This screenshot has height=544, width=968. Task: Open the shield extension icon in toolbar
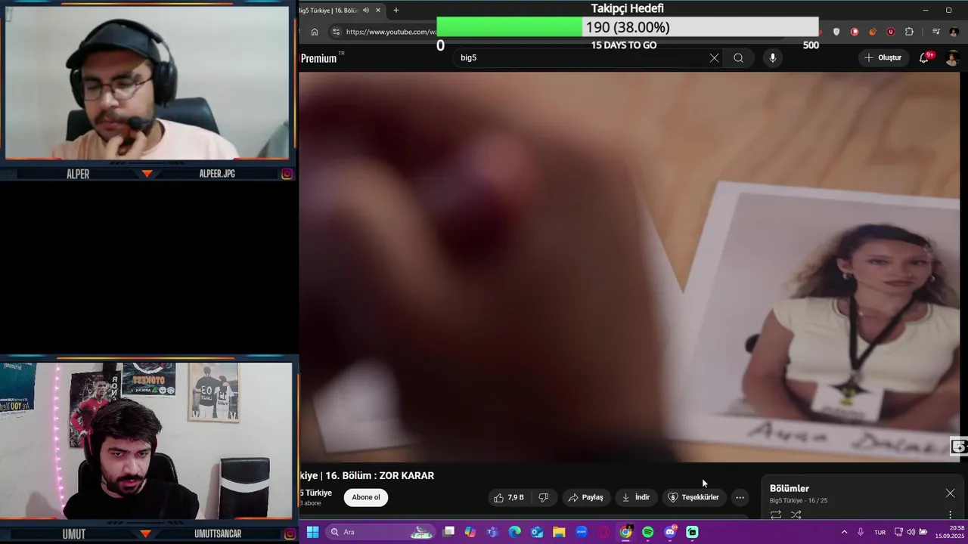pos(836,32)
